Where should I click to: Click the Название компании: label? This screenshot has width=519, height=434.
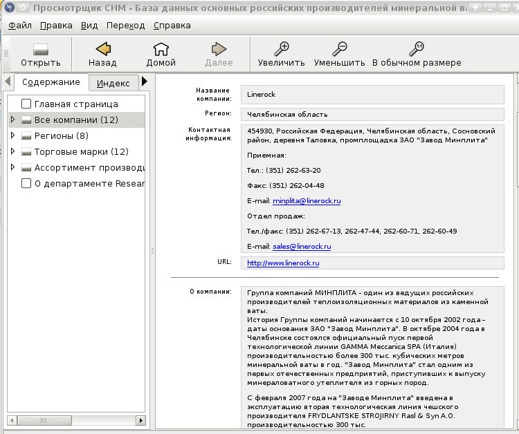pyautogui.click(x=214, y=95)
